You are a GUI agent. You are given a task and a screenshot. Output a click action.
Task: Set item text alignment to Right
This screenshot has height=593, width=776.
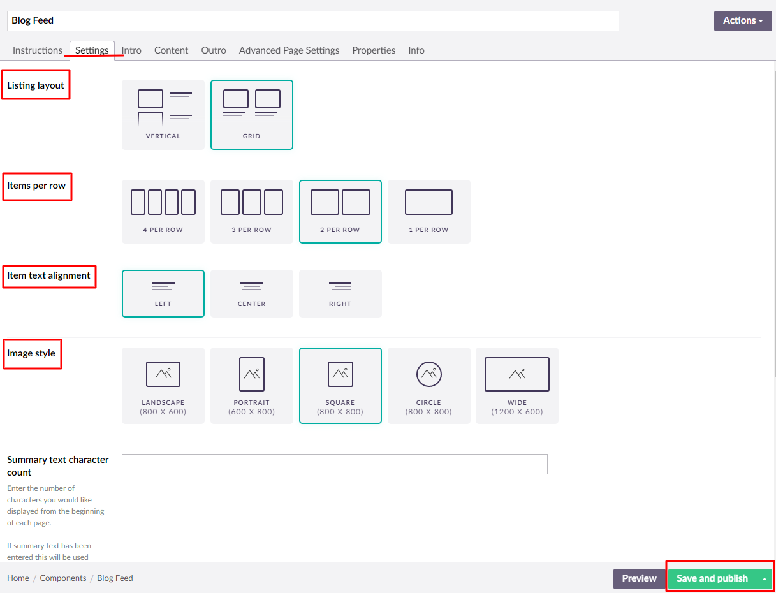point(340,293)
